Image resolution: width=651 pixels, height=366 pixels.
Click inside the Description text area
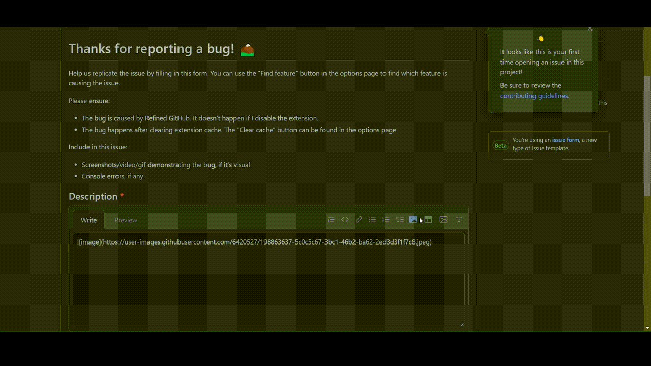pos(269,280)
